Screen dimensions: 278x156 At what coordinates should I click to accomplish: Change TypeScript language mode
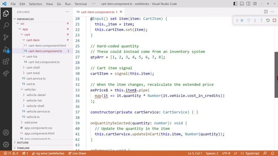tap(252, 153)
